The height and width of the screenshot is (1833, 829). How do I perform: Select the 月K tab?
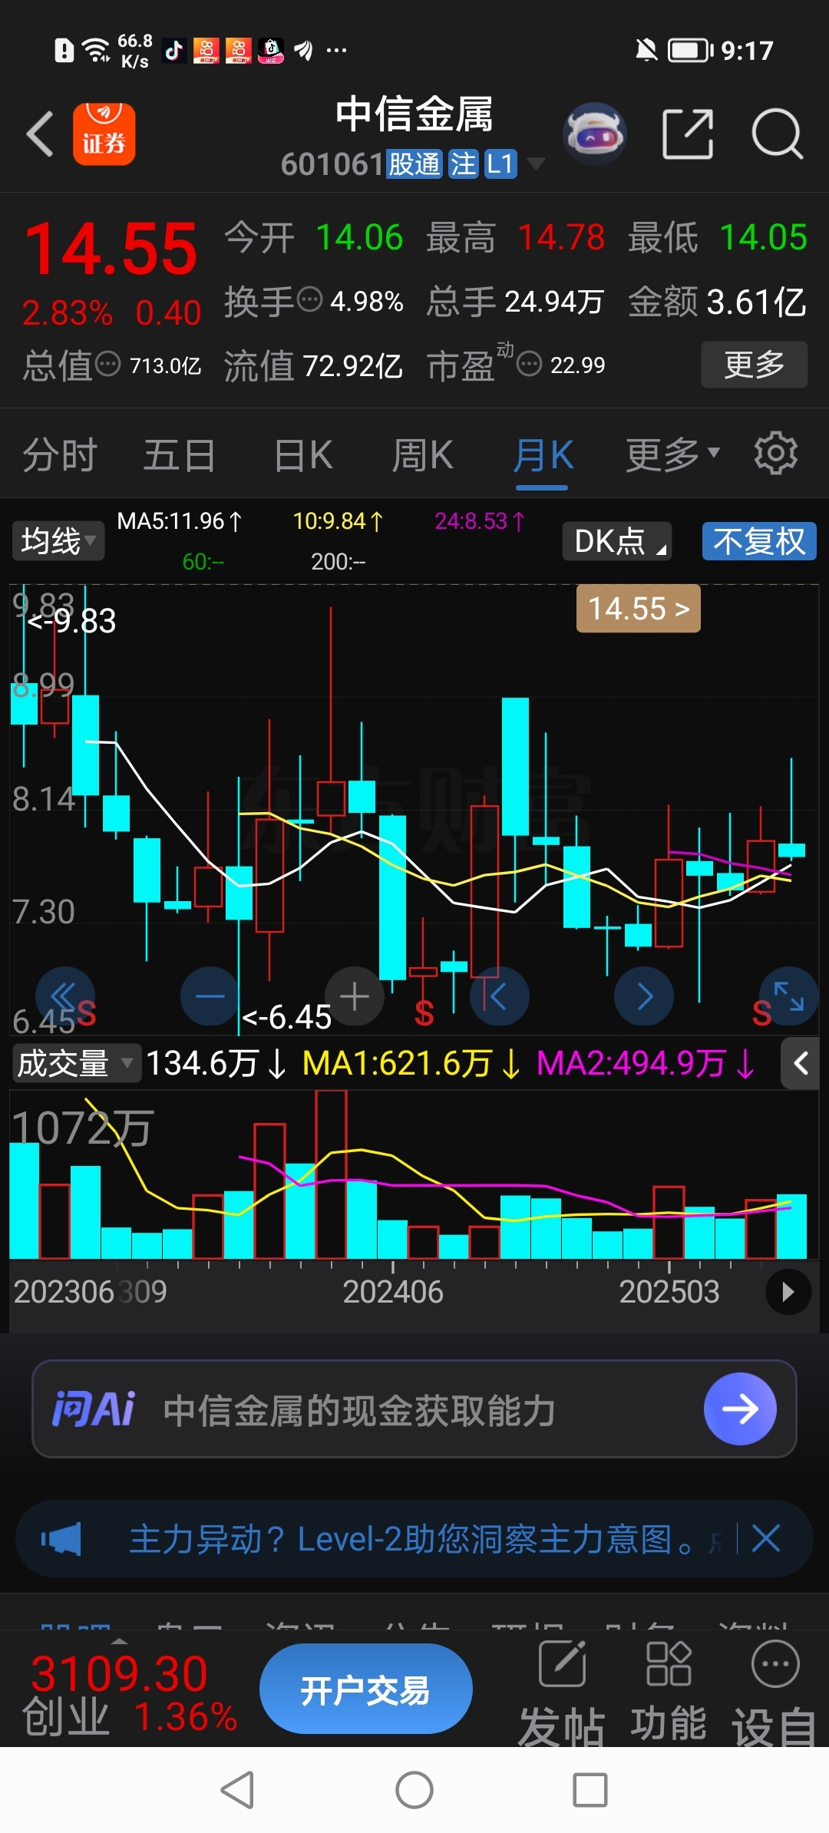tap(543, 455)
